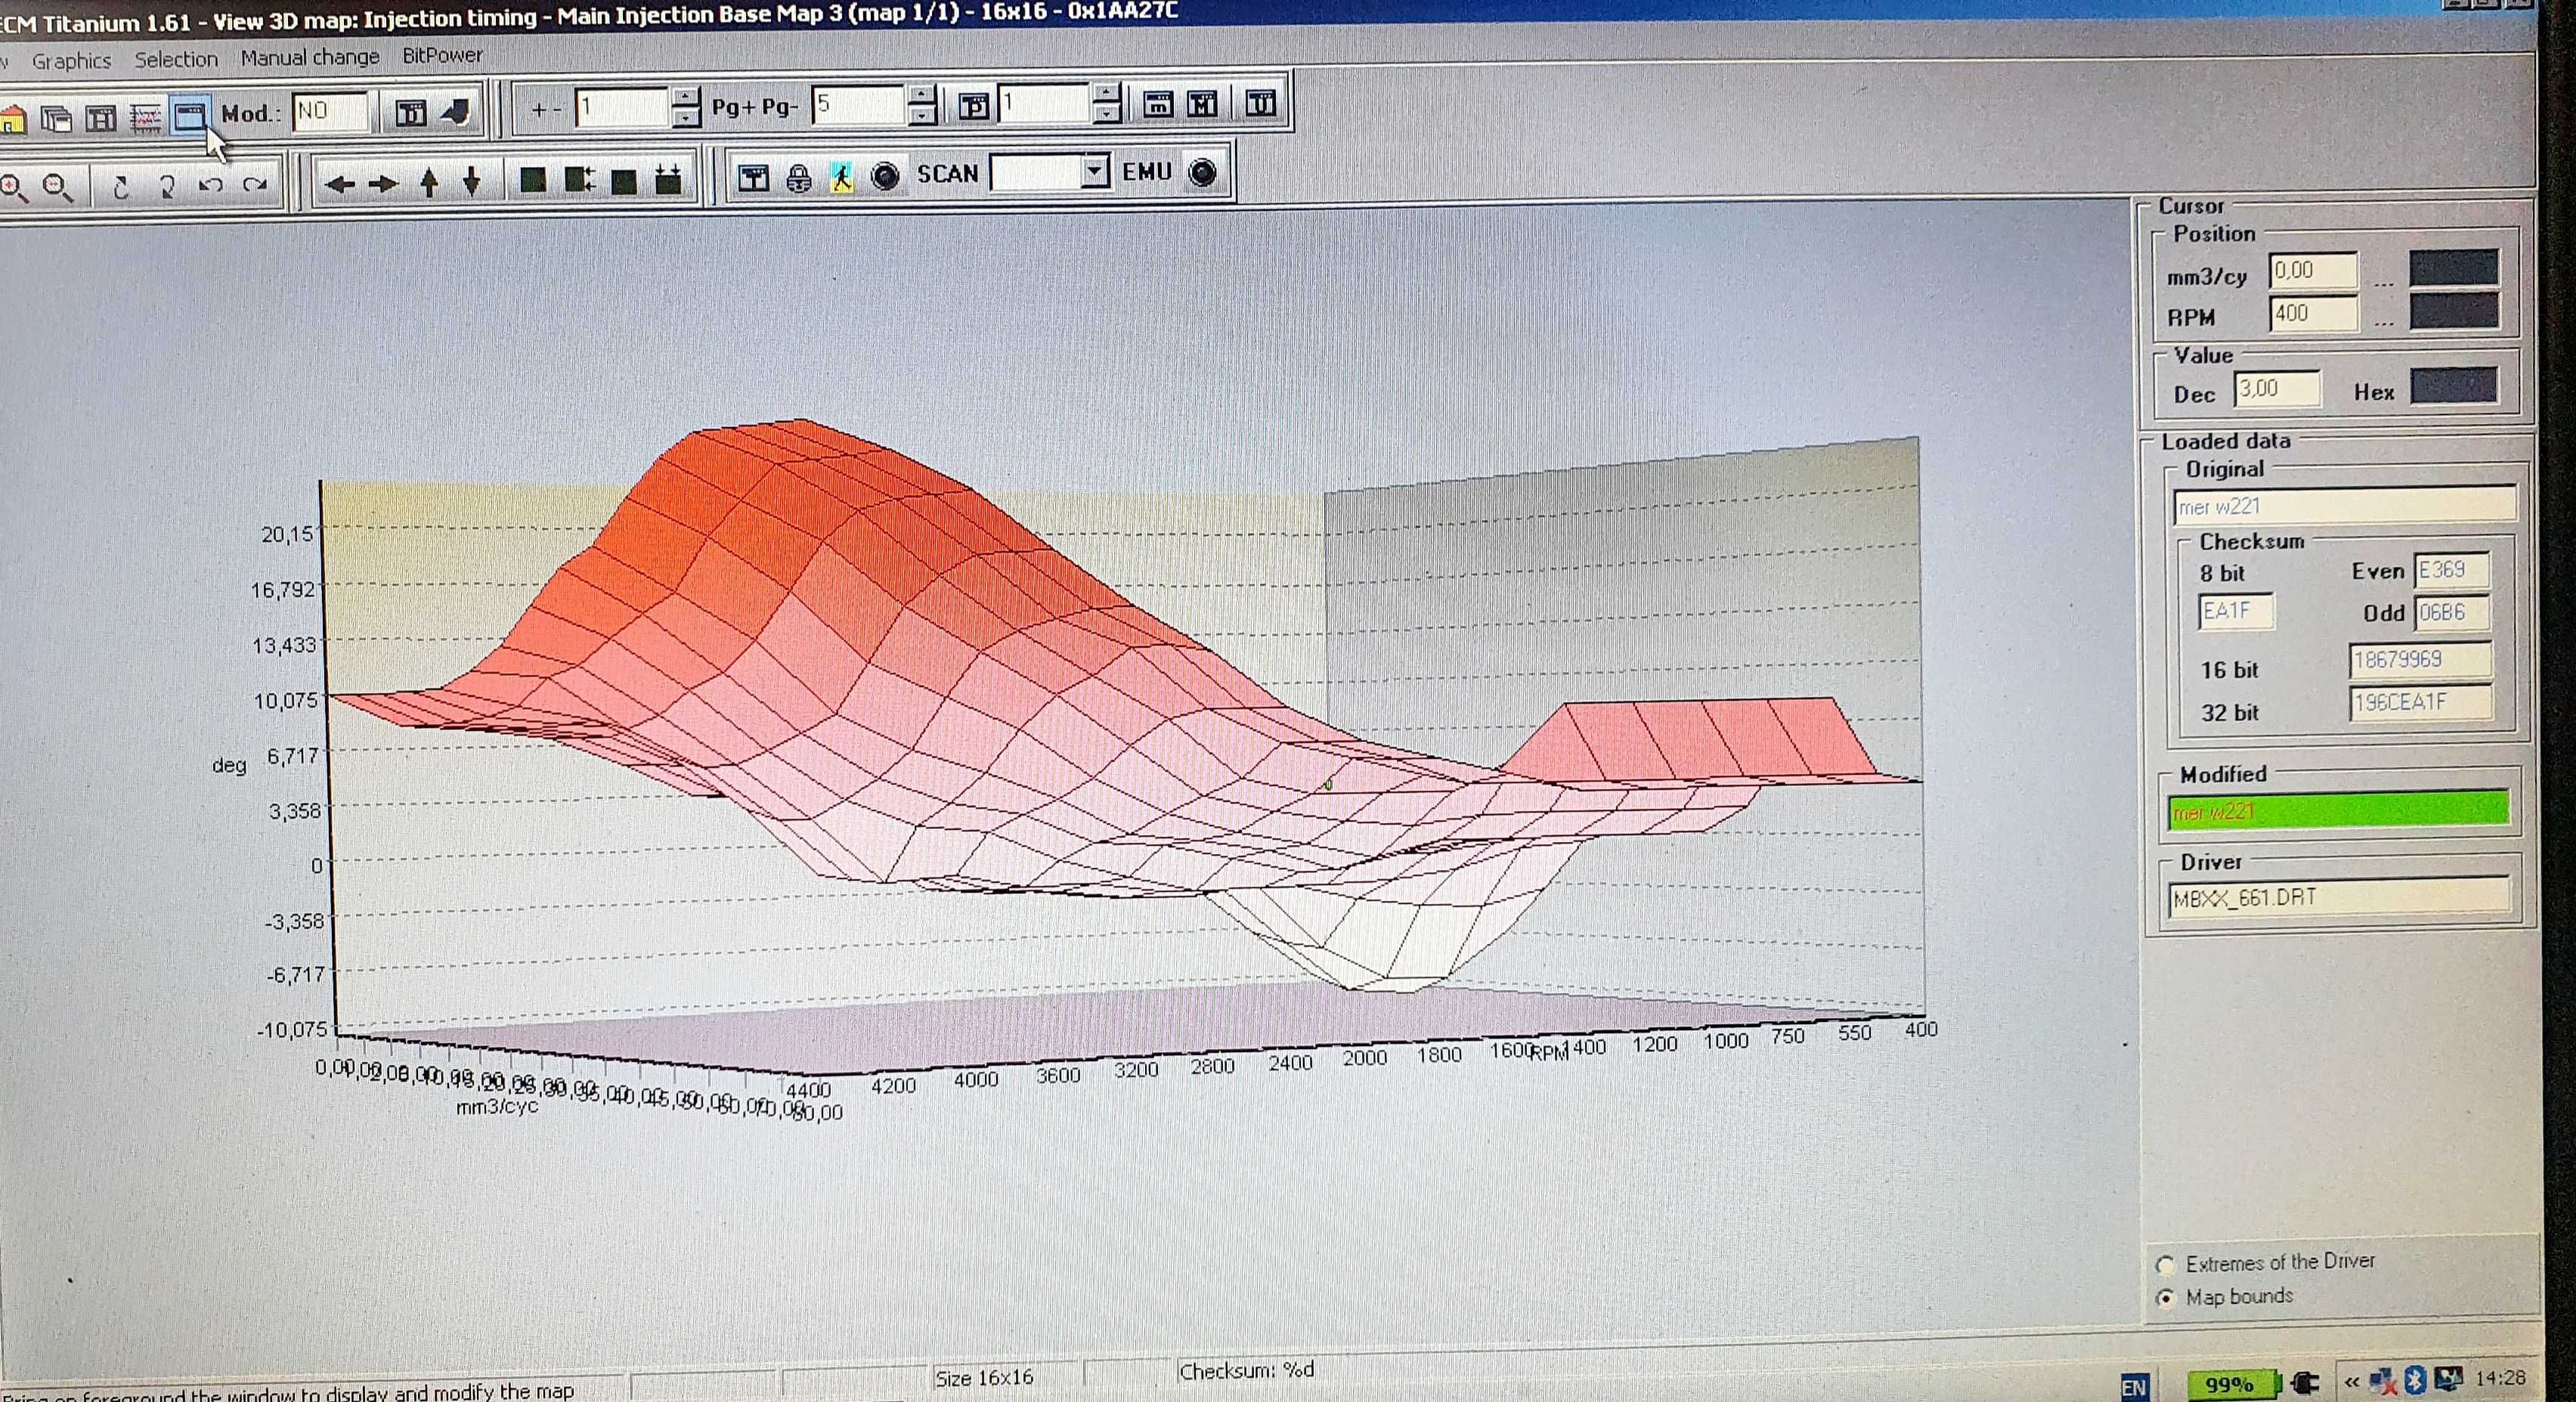Open the Manual change menu

pos(310,58)
